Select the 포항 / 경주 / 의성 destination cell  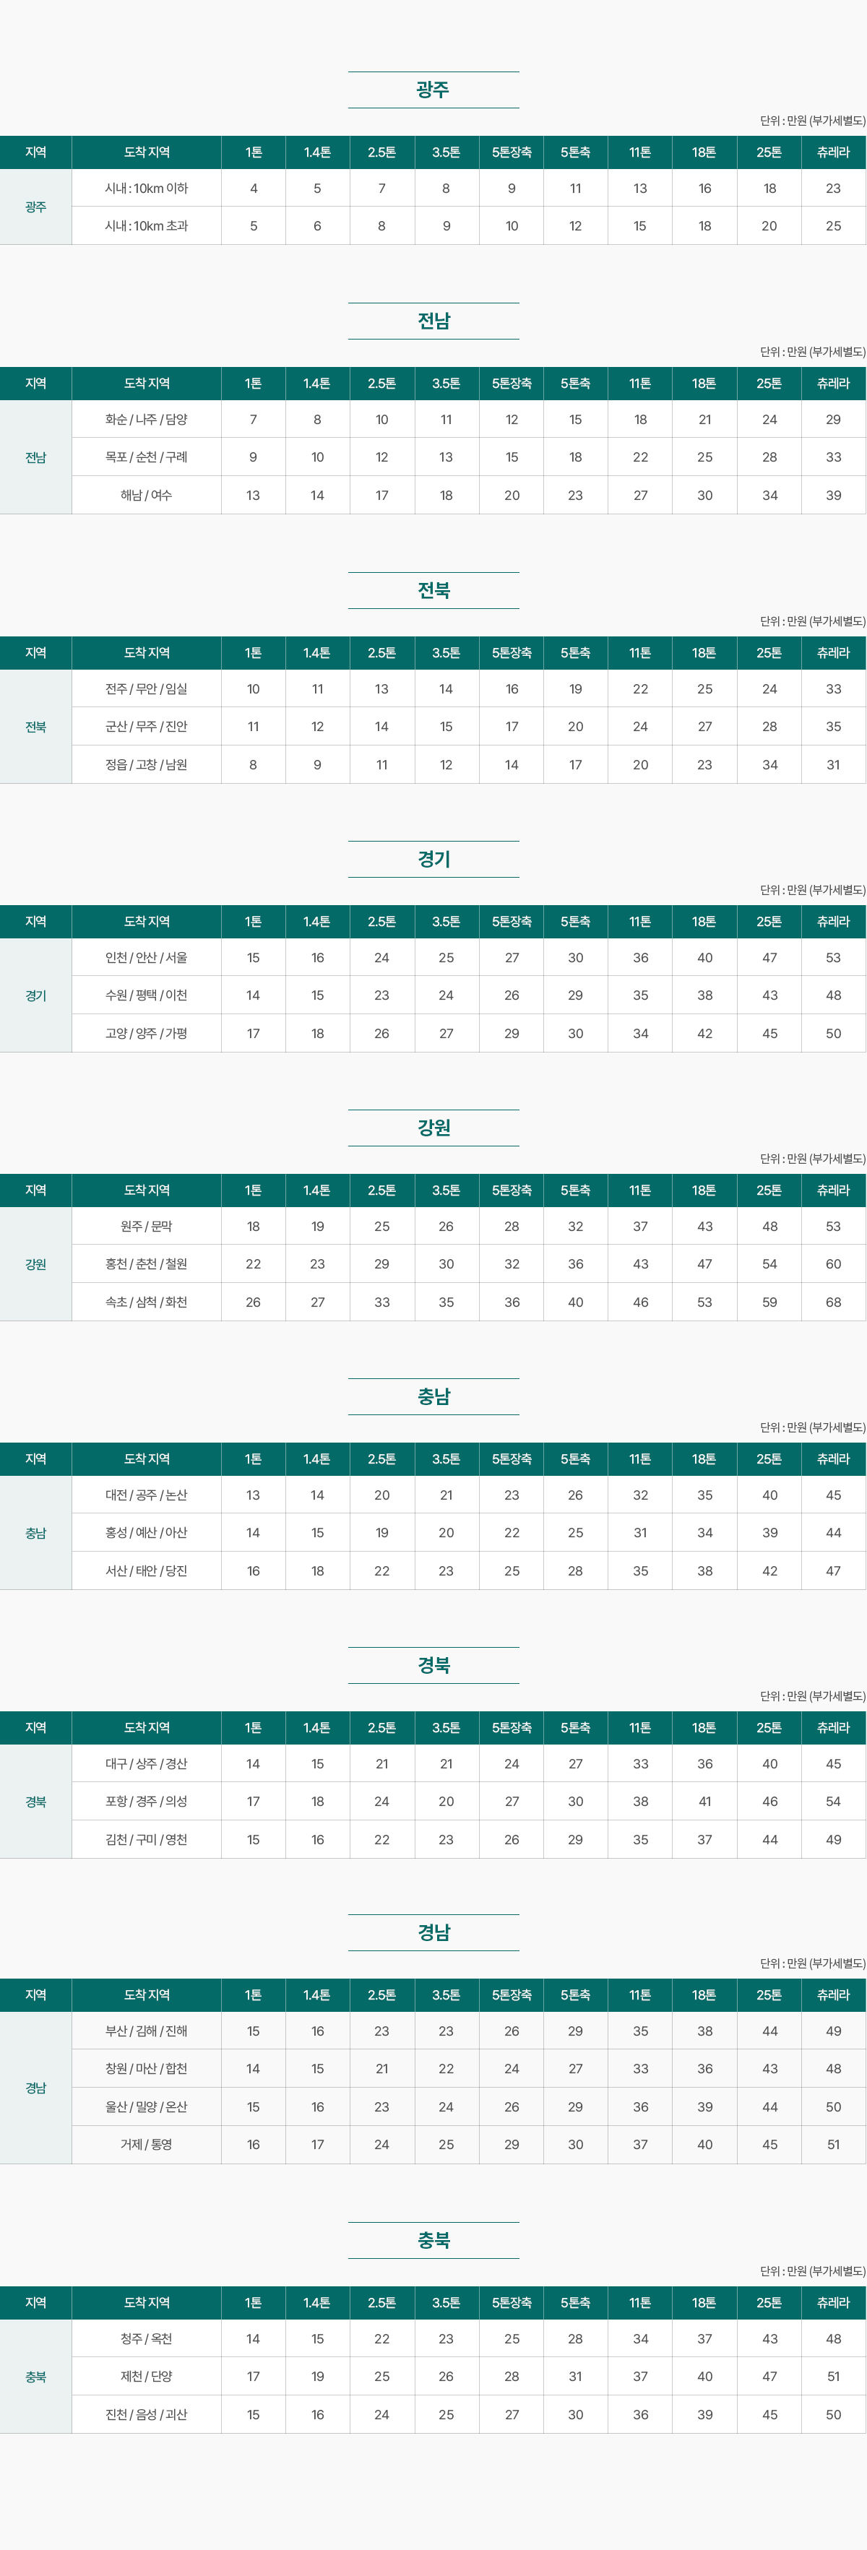tap(147, 1802)
